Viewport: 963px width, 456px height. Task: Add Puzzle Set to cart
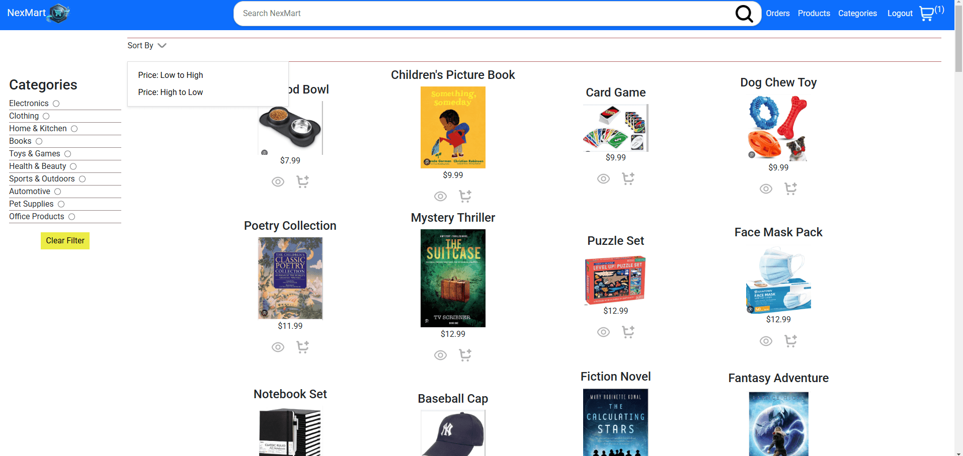628,332
